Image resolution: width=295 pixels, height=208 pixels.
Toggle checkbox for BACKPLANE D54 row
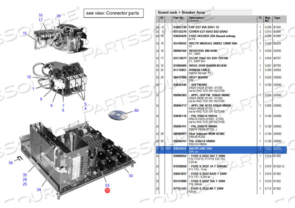(157, 149)
